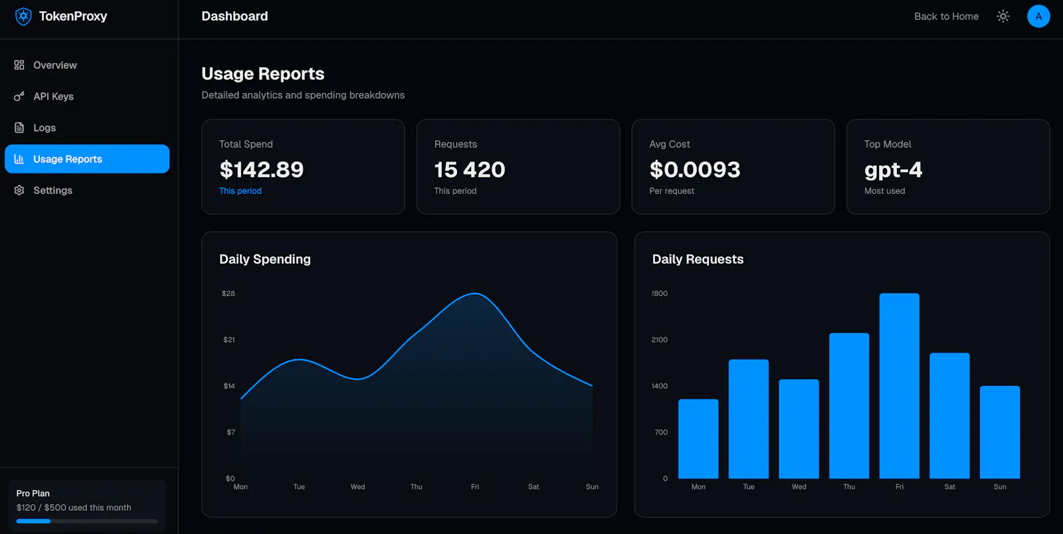Click the Requests value 15 420
This screenshot has height=534, width=1063.
[x=470, y=169]
